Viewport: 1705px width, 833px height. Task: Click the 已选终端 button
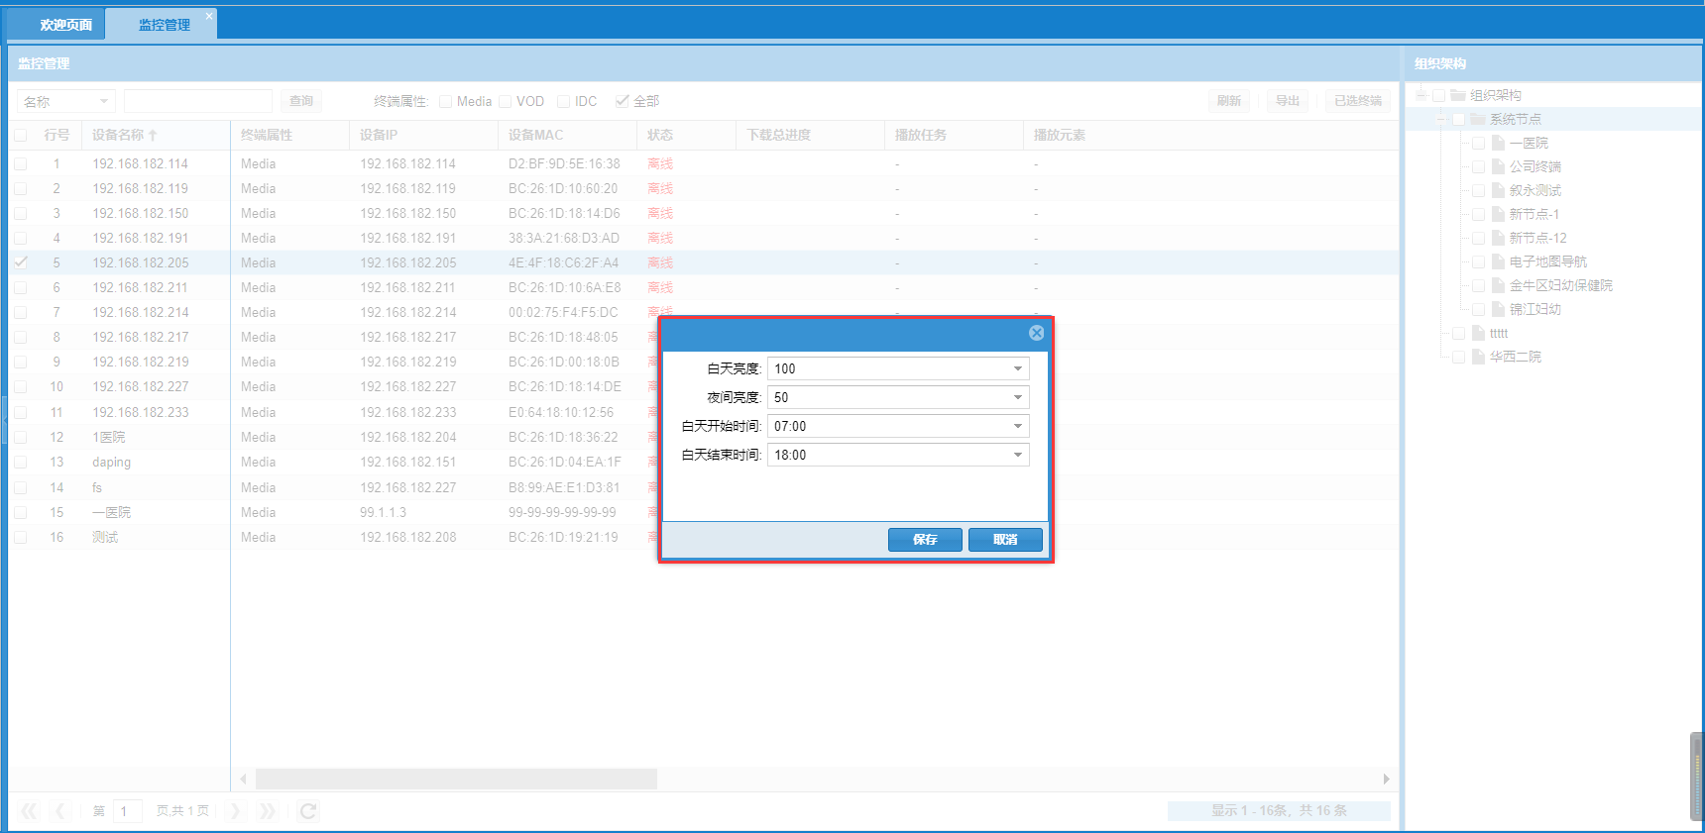pyautogui.click(x=1358, y=101)
